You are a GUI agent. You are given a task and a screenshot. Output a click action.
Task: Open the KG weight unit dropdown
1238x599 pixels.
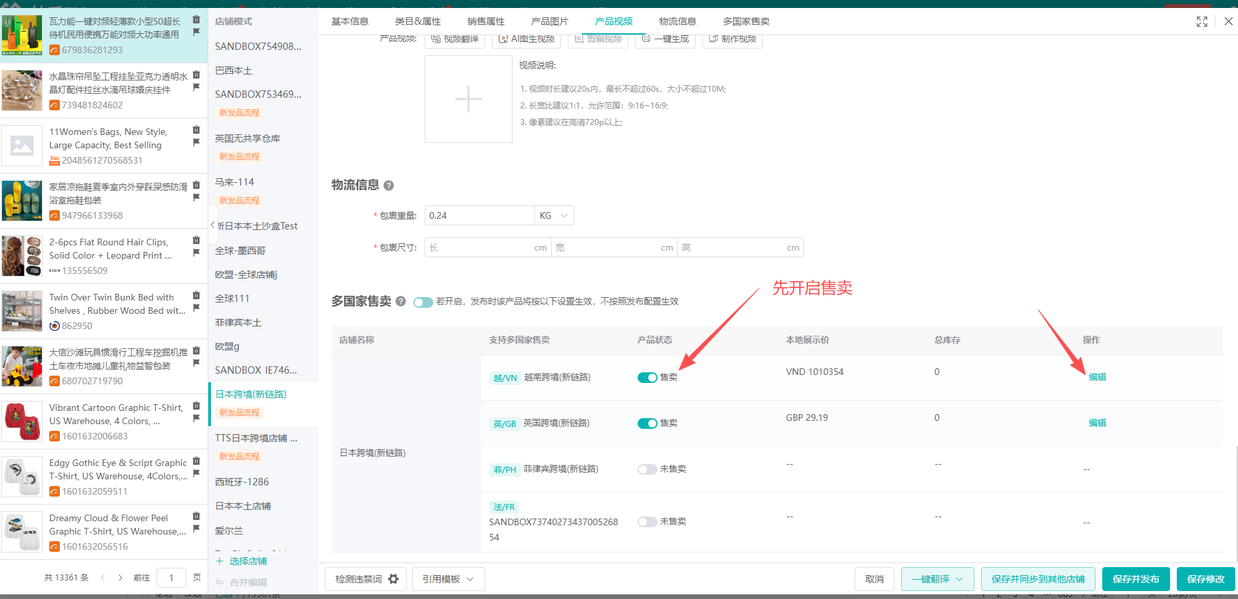pos(554,215)
